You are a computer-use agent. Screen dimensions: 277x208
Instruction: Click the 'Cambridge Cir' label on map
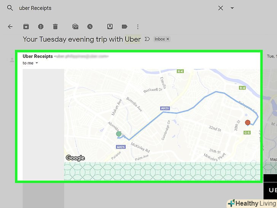point(166,130)
